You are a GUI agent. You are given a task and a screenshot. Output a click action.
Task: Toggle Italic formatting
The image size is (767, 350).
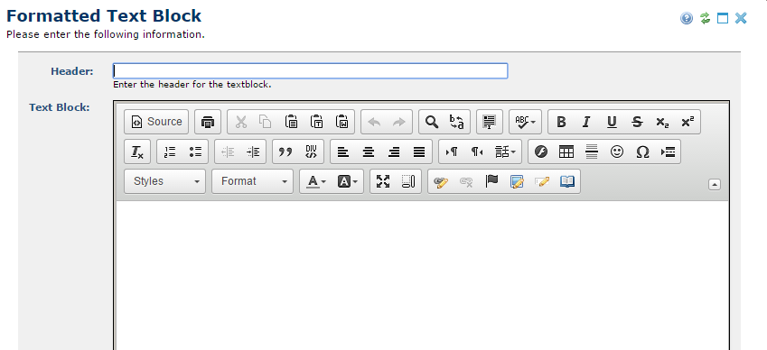coord(586,122)
